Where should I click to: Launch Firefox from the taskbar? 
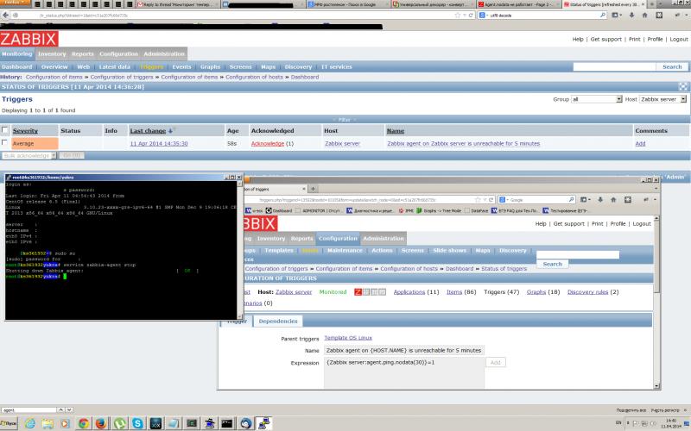point(101,423)
